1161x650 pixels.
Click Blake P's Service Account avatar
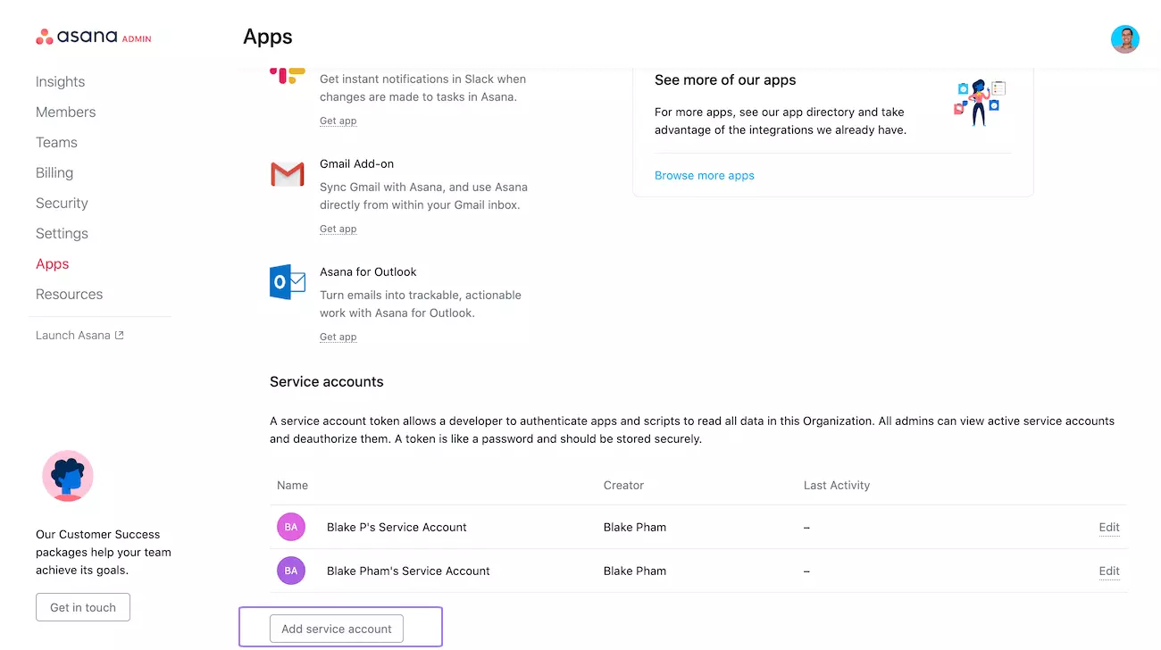291,527
